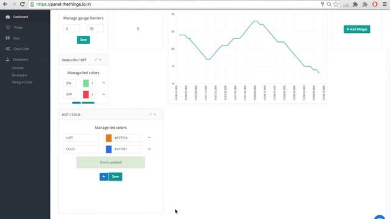Remove the OFF color row with the minus
390x219 pixels.
104,94
